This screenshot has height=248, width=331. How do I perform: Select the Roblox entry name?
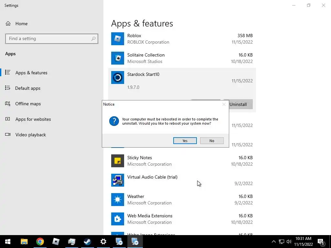tap(134, 36)
